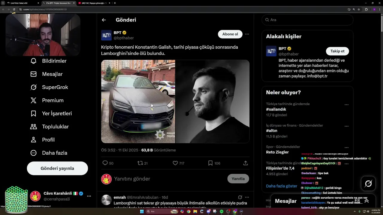Open options for Reto Ziegler trend
Viewport: 383px width, 215px height.
coord(346,148)
